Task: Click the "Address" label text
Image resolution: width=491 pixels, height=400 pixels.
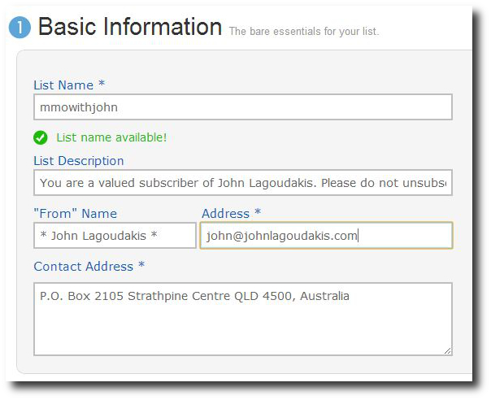Action: click(225, 213)
